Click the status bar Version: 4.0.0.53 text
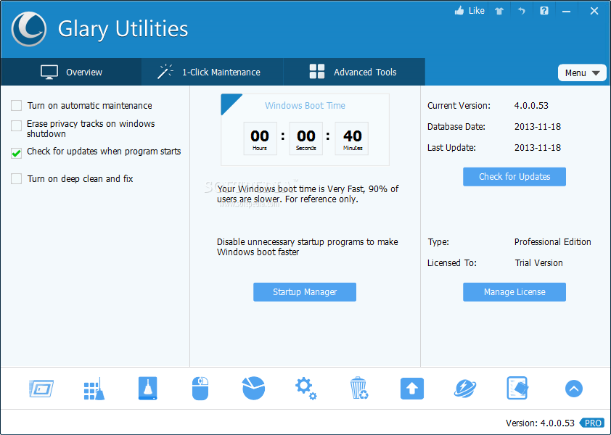Image resolution: width=611 pixels, height=435 pixels. pyautogui.click(x=540, y=423)
